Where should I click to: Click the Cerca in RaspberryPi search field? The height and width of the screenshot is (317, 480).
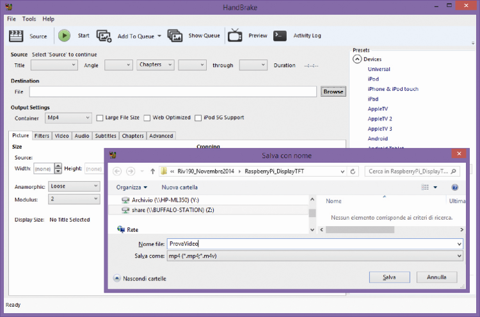point(408,171)
